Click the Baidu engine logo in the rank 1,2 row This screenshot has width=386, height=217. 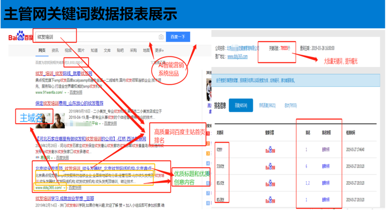tap(270, 183)
